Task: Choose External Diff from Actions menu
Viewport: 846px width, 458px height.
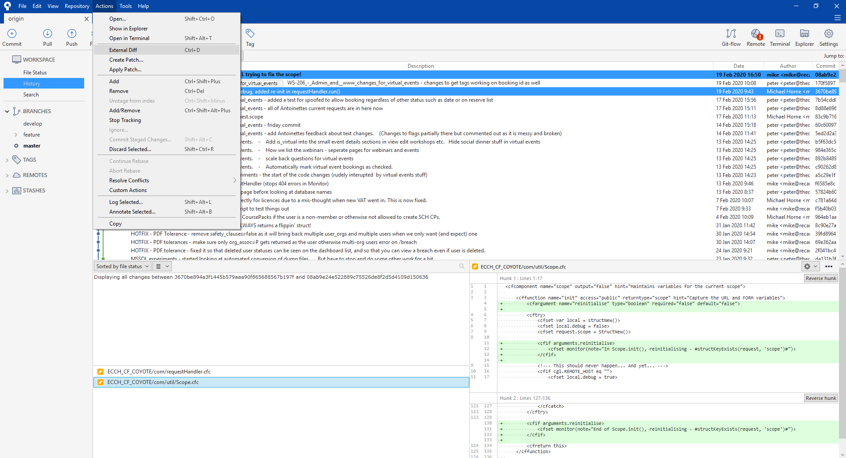Action: click(x=167, y=50)
